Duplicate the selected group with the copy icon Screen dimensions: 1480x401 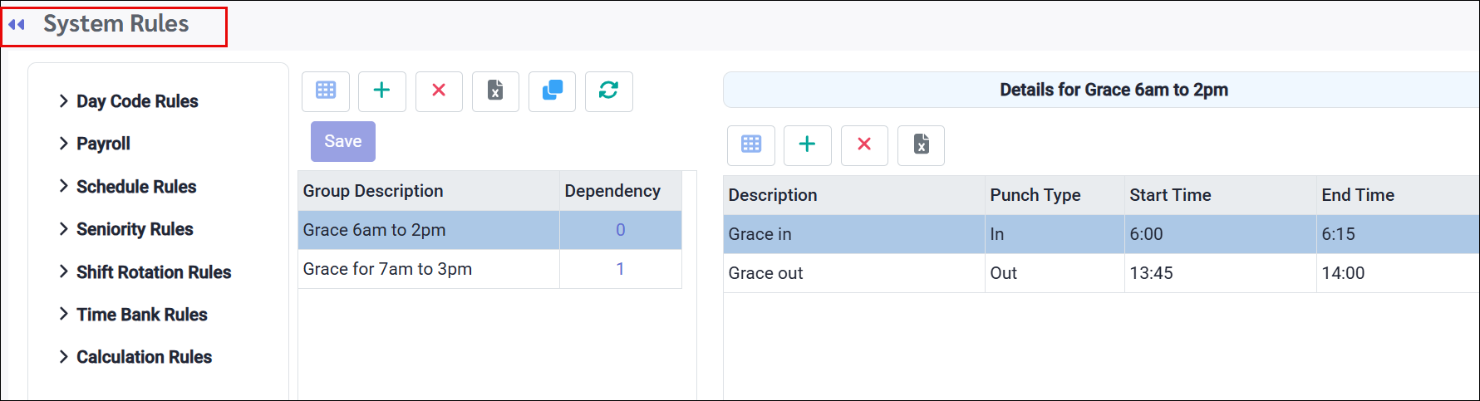pyautogui.click(x=553, y=90)
